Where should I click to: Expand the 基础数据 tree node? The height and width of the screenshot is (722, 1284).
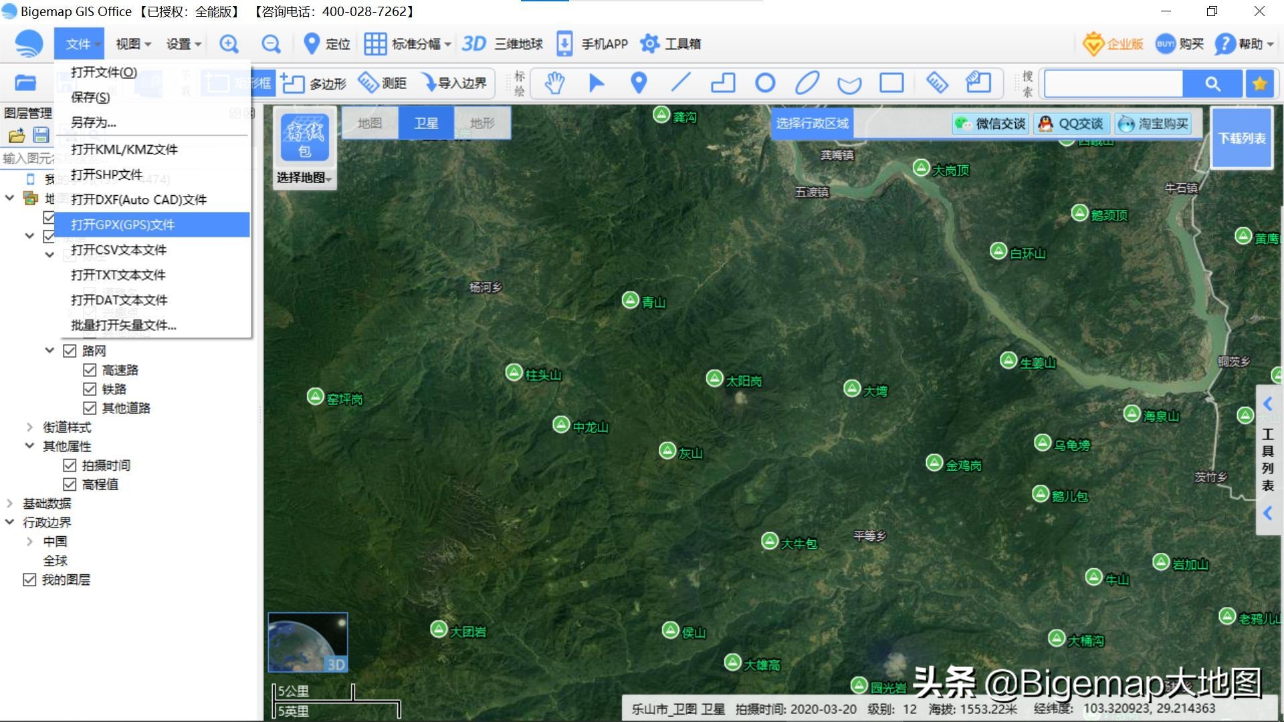tap(9, 503)
